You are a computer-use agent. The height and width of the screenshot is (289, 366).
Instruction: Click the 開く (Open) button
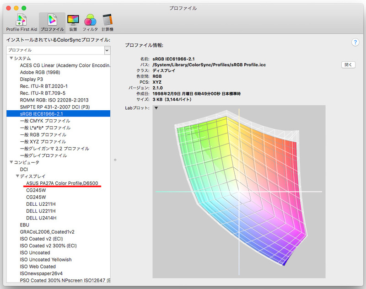[348, 64]
